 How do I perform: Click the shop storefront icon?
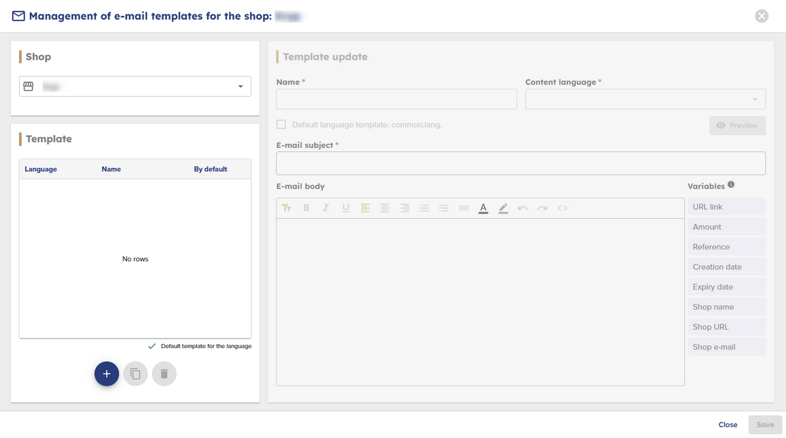pos(29,87)
